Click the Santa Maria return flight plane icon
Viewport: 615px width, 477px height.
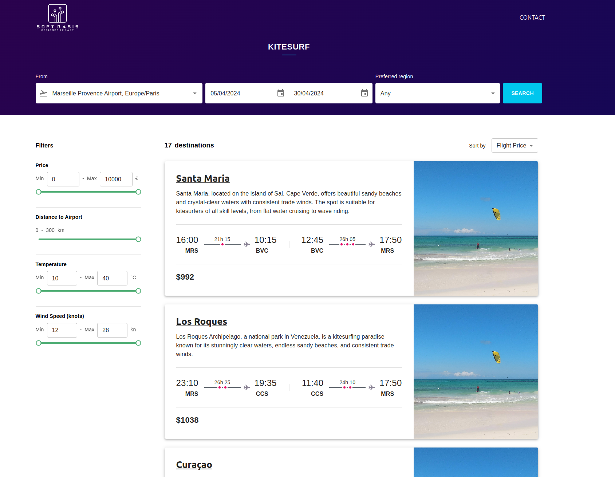(x=371, y=244)
